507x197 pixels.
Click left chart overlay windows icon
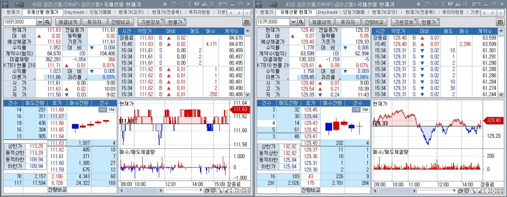pyautogui.click(x=207, y=191)
